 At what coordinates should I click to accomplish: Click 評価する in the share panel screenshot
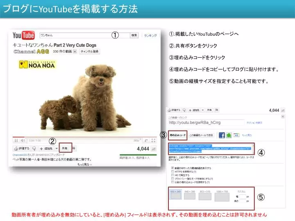(174, 110)
